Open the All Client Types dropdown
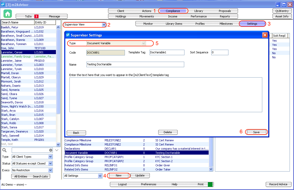The width and height of the screenshot is (294, 190). 50,157
